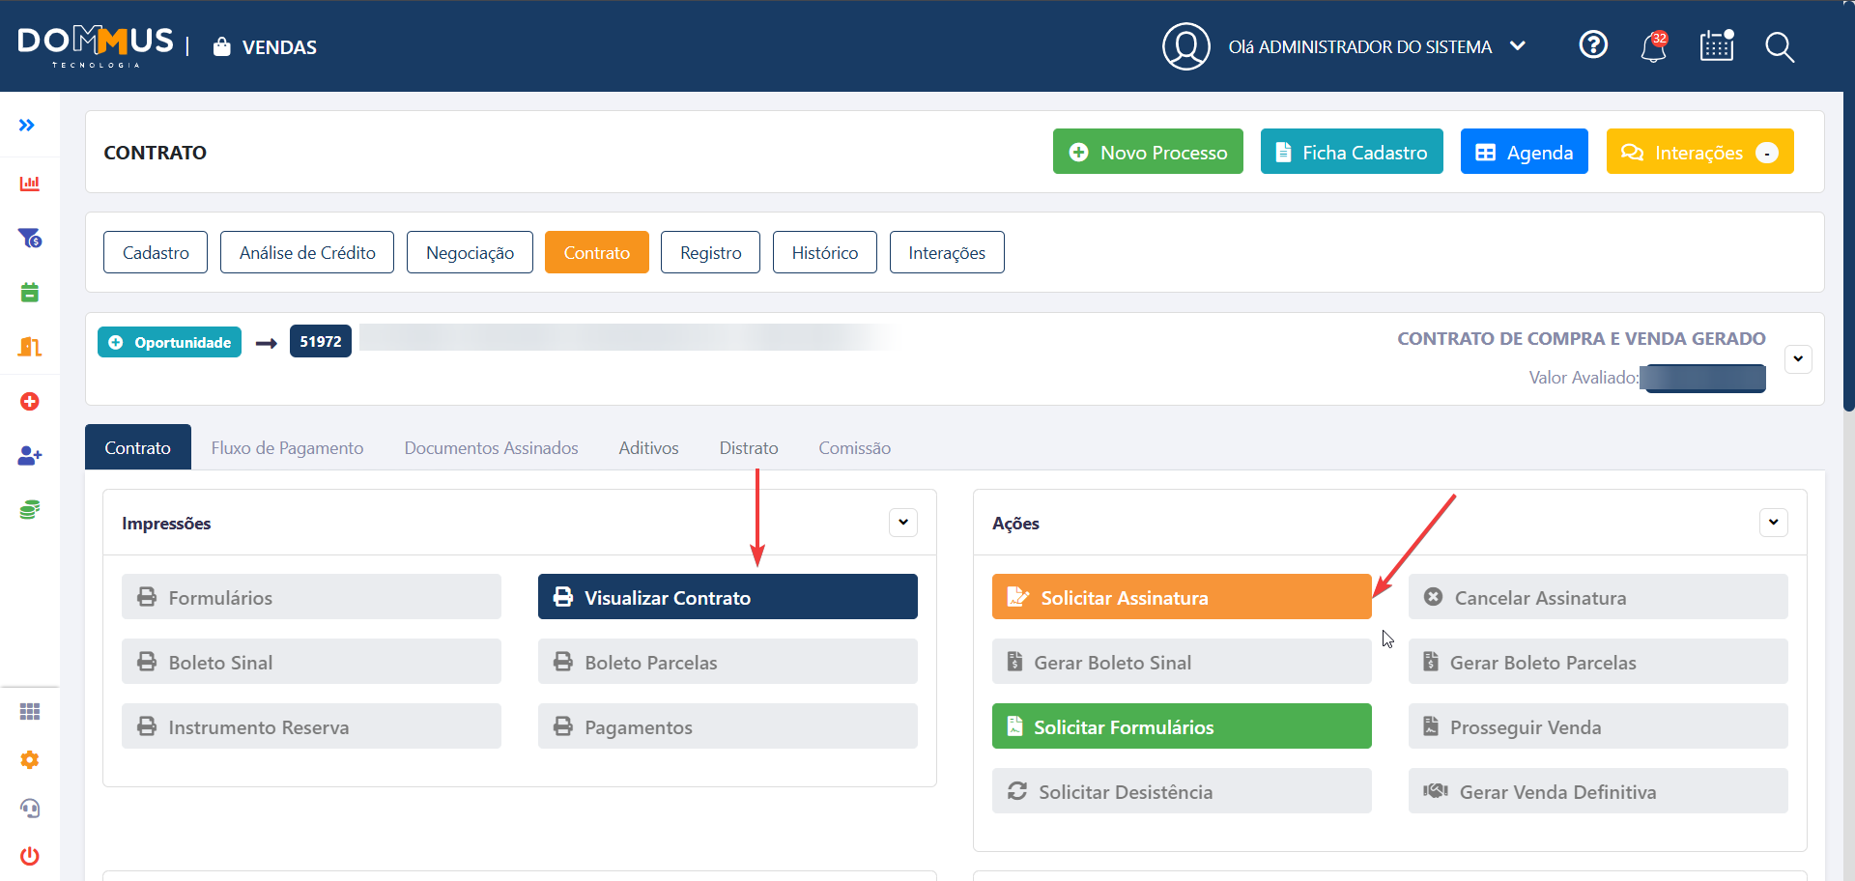Open the bar chart dashboard sidebar icon
Viewport: 1855px width, 881px height.
point(30,184)
